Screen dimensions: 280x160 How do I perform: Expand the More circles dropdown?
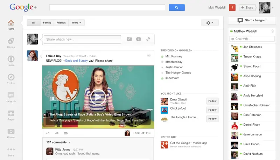pyautogui.click(x=77, y=23)
